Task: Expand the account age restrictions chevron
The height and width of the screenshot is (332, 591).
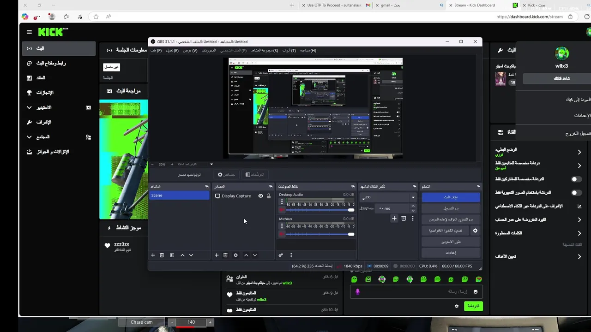Action: 579,220
